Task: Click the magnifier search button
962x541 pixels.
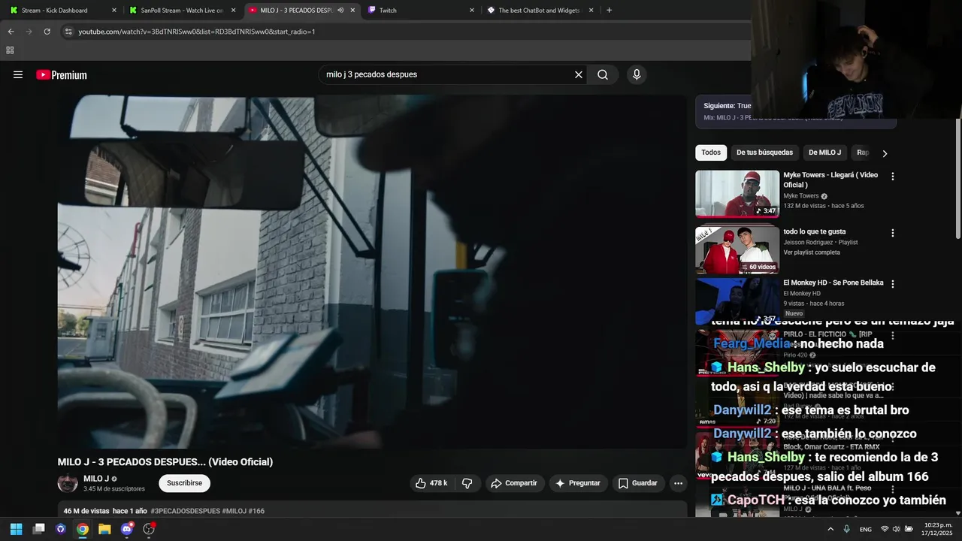Action: pyautogui.click(x=603, y=74)
